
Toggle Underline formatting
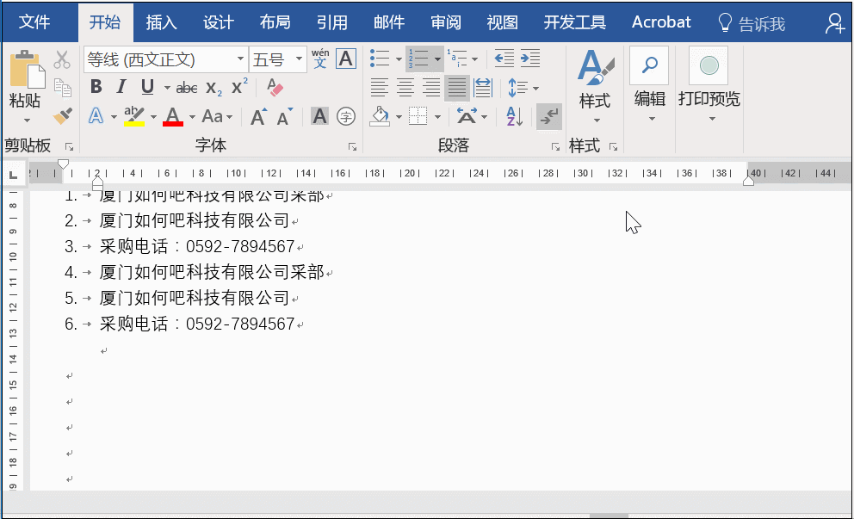147,87
